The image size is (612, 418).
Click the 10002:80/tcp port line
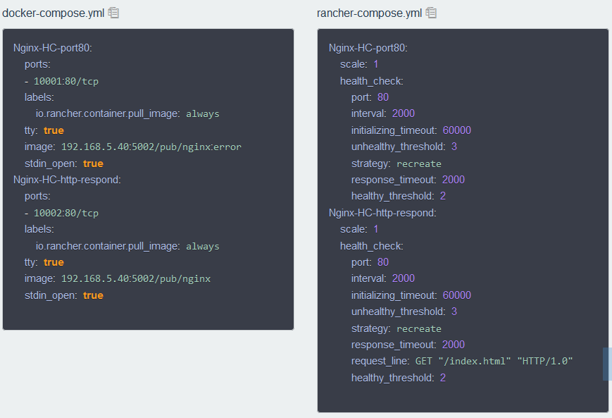[65, 213]
